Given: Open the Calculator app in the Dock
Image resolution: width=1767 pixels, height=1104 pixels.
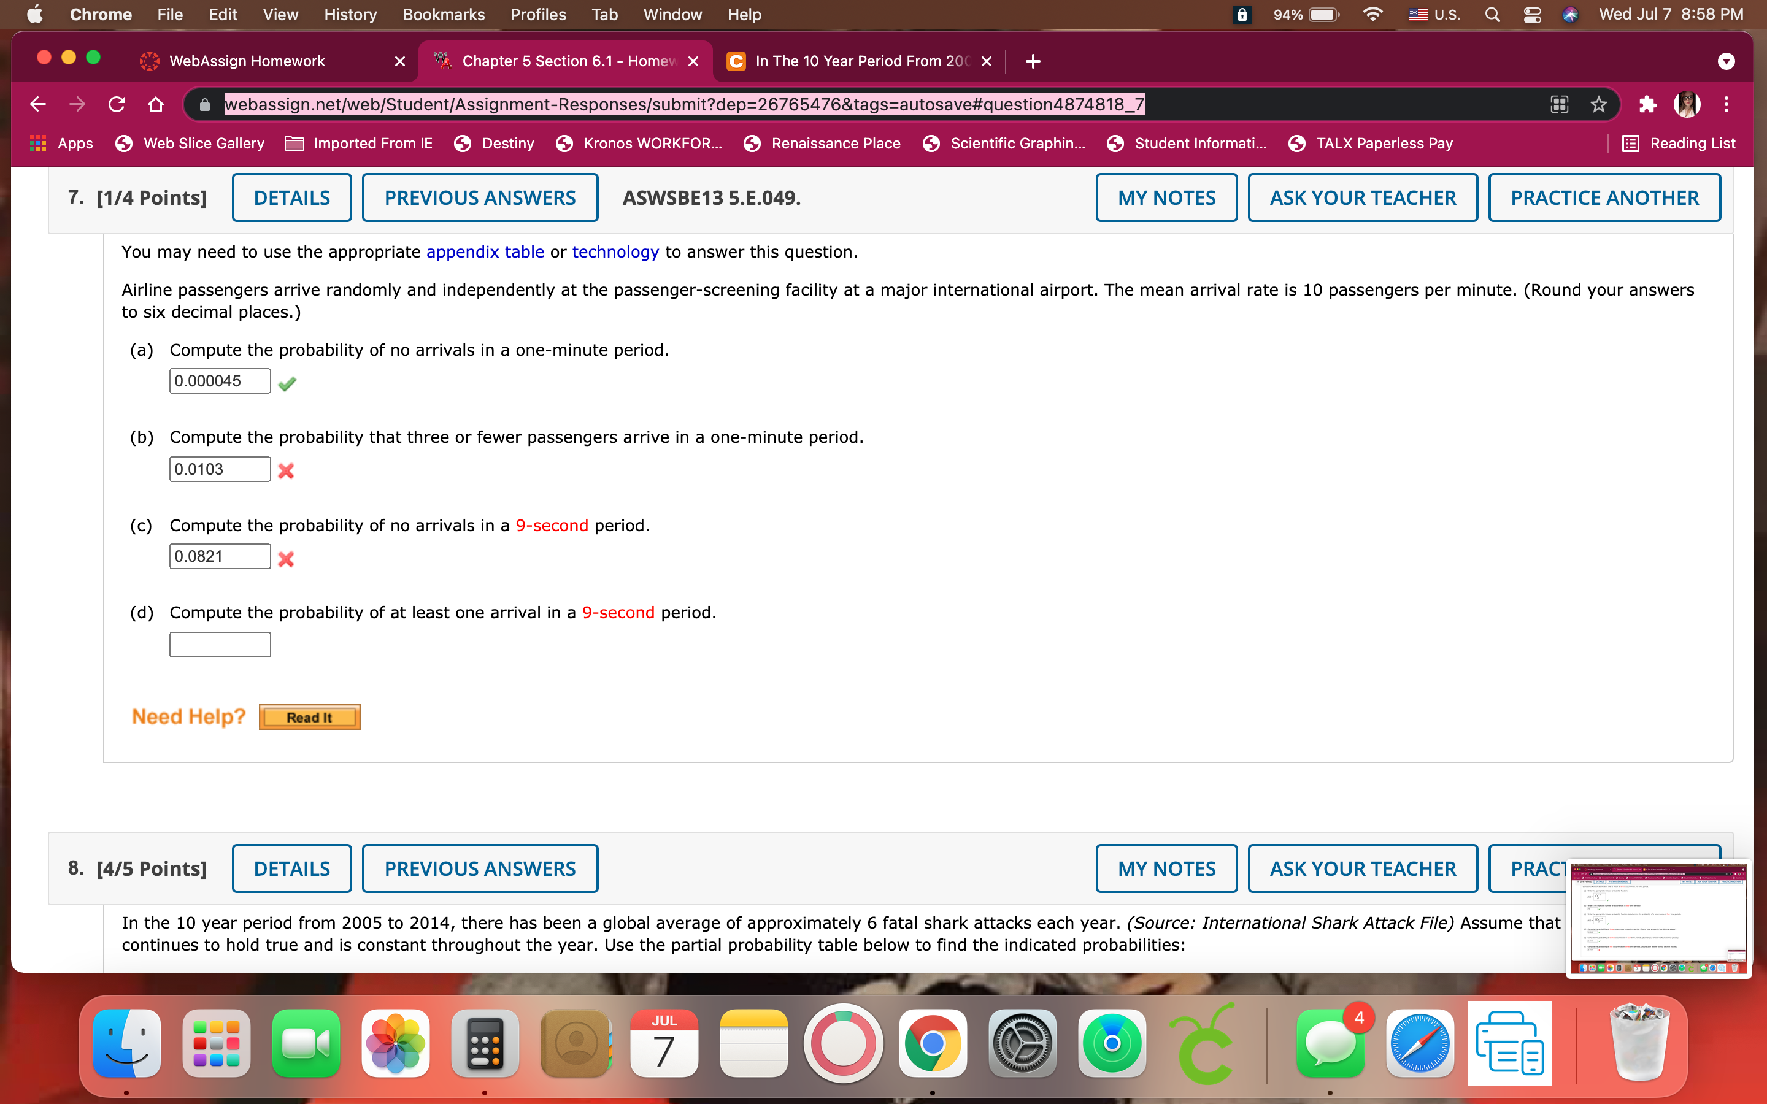Looking at the screenshot, I should click(x=485, y=1043).
